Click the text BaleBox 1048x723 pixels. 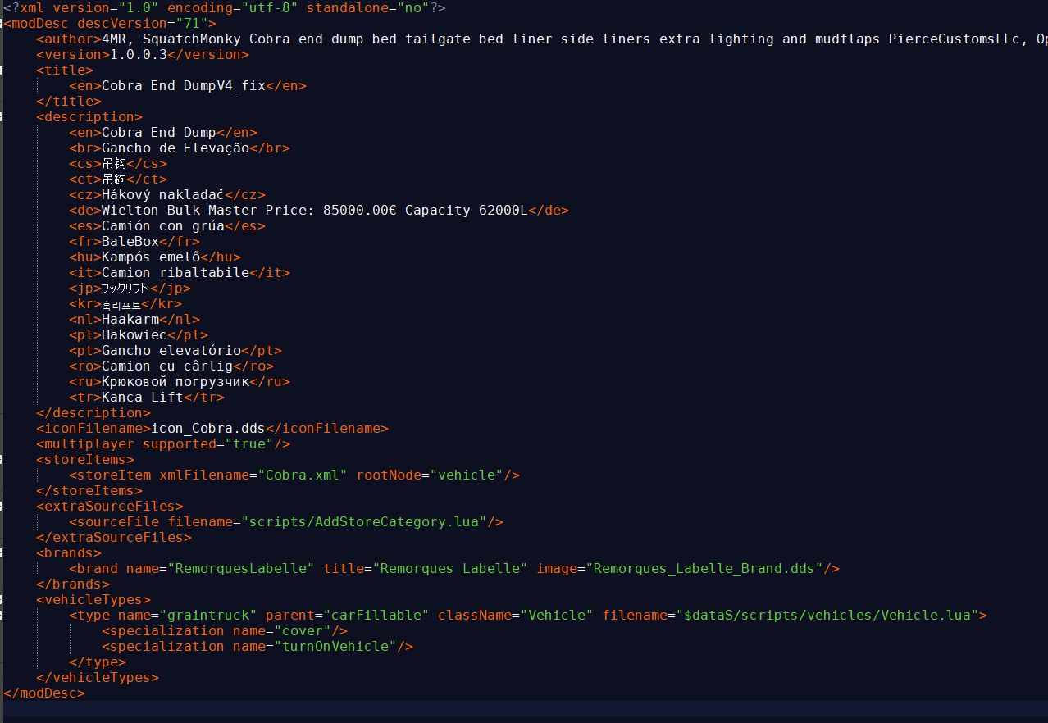click(130, 241)
